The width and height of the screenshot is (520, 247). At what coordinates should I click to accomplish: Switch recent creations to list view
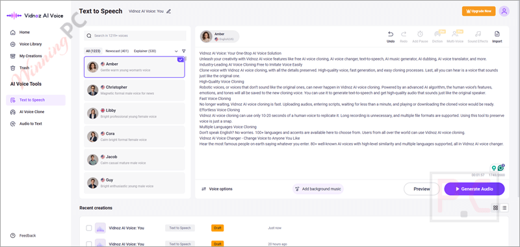click(504, 208)
